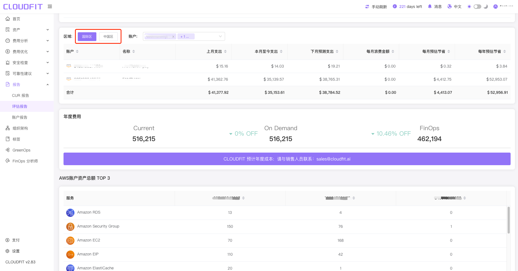Image resolution: width=518 pixels, height=271 pixels.
Task: Toggle the dark mode switch
Action: click(477, 7)
